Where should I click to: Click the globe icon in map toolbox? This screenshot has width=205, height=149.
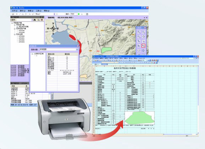(x=144, y=50)
